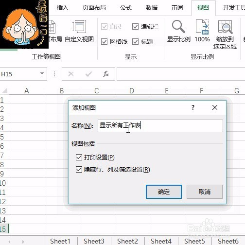This screenshot has width=245, height=245.
Task: Uncheck 打印设置(P) print settings
Action: click(x=79, y=157)
